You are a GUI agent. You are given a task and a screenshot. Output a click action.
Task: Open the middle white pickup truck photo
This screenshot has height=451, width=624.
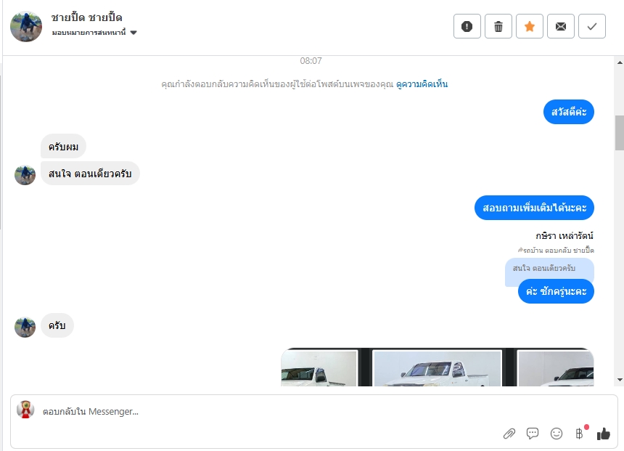point(437,367)
